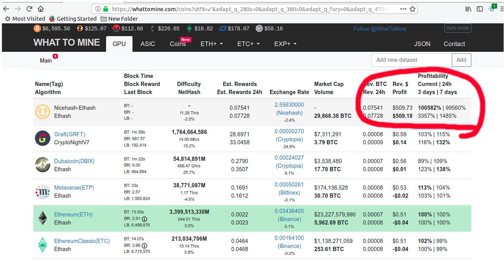Open Graft Cryptopia rate 0.00000270 link
504x261 pixels.
click(x=289, y=135)
